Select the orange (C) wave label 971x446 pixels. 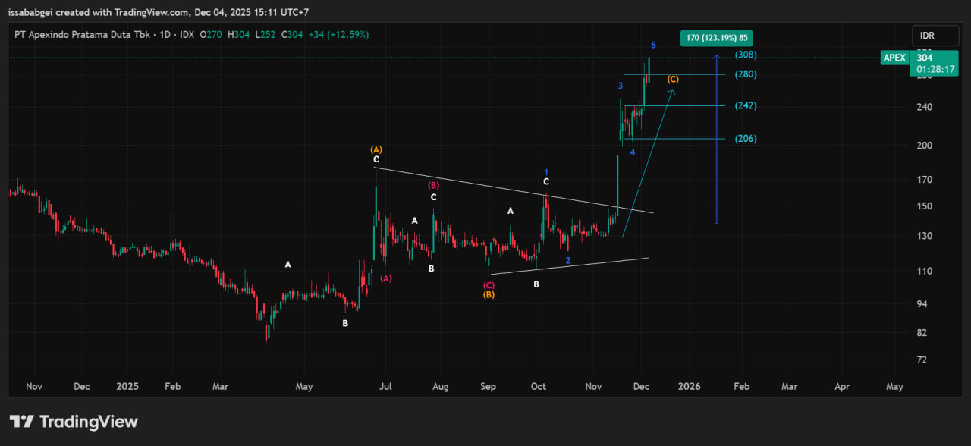click(x=673, y=80)
